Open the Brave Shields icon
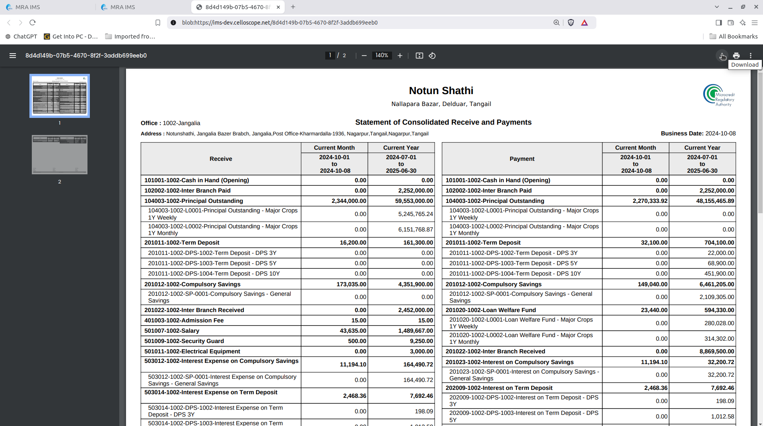The image size is (763, 426). click(571, 23)
